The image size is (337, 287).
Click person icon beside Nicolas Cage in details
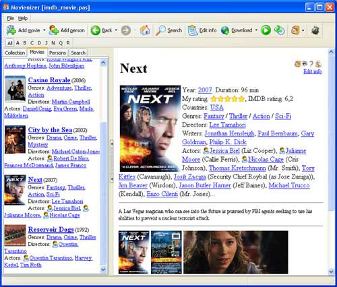click(245, 160)
